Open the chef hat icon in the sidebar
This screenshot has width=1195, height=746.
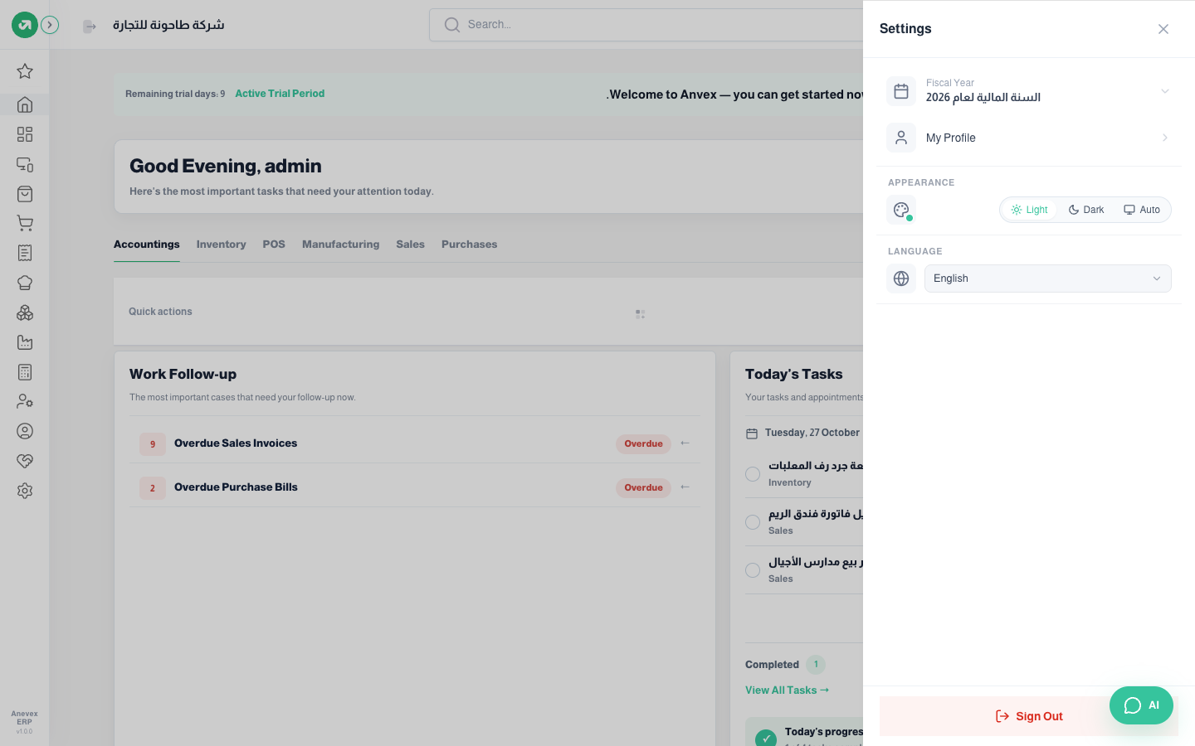coord(25,283)
